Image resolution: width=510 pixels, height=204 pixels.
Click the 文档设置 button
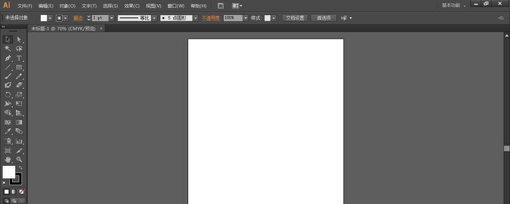point(295,18)
